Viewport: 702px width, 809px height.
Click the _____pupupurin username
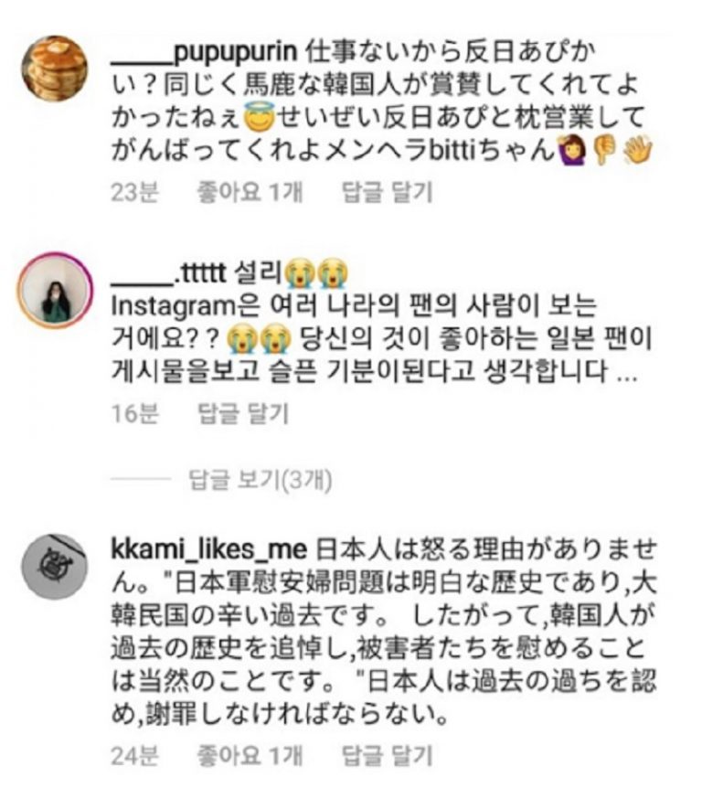[x=204, y=52]
